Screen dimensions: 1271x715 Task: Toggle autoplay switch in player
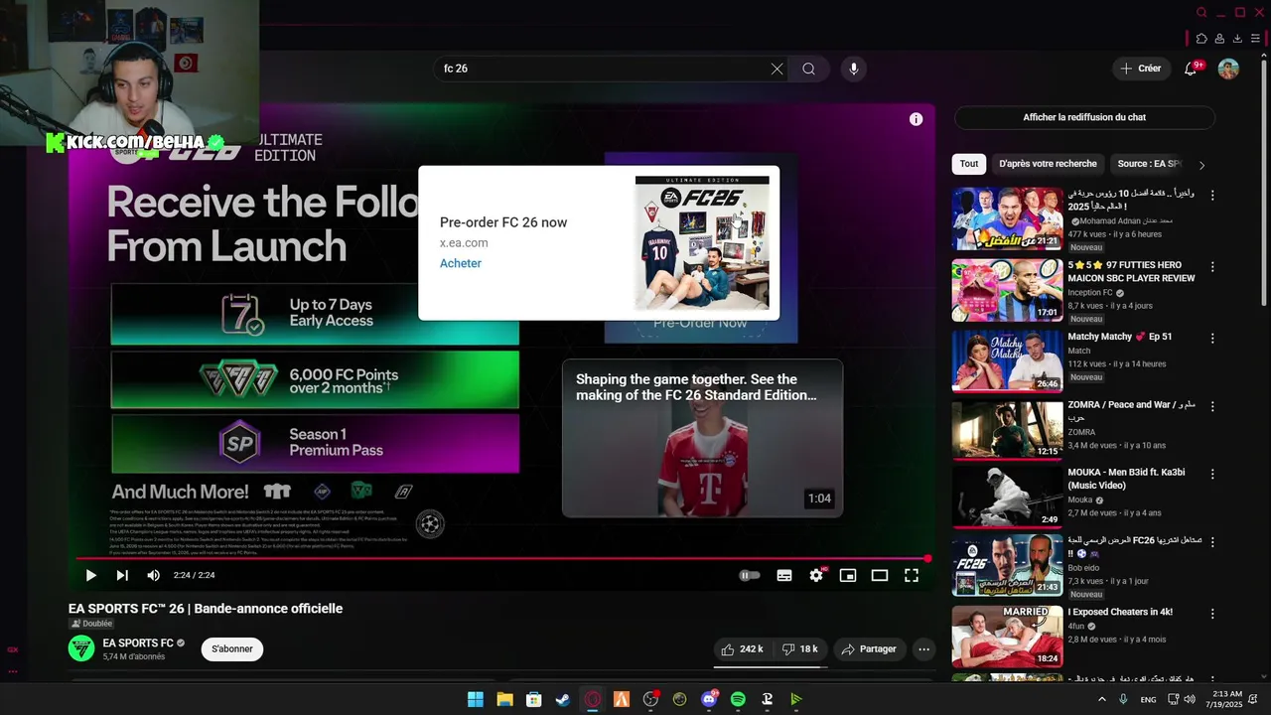[750, 575]
